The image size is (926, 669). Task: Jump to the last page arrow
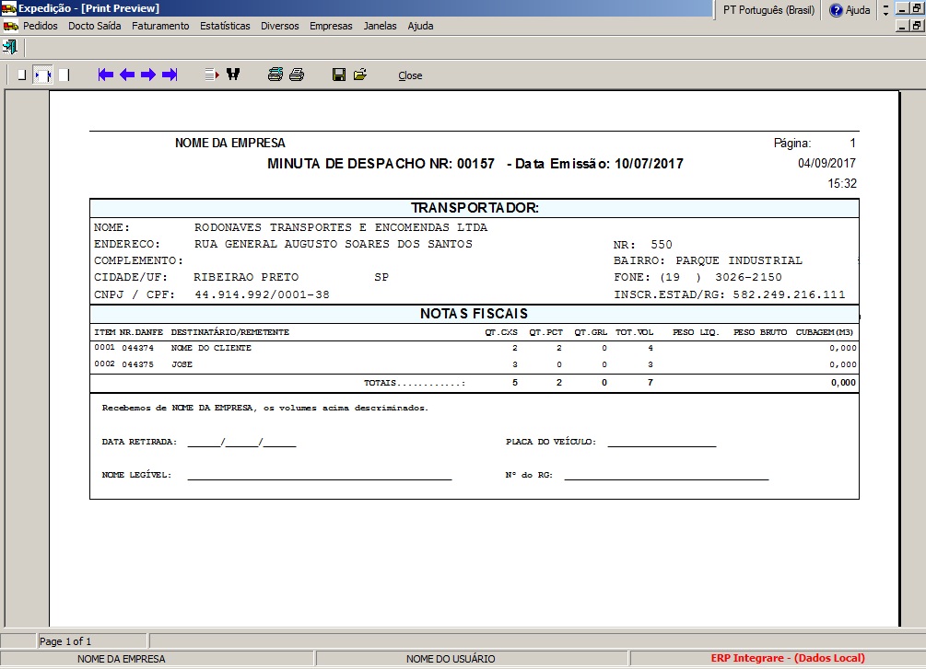pos(170,75)
